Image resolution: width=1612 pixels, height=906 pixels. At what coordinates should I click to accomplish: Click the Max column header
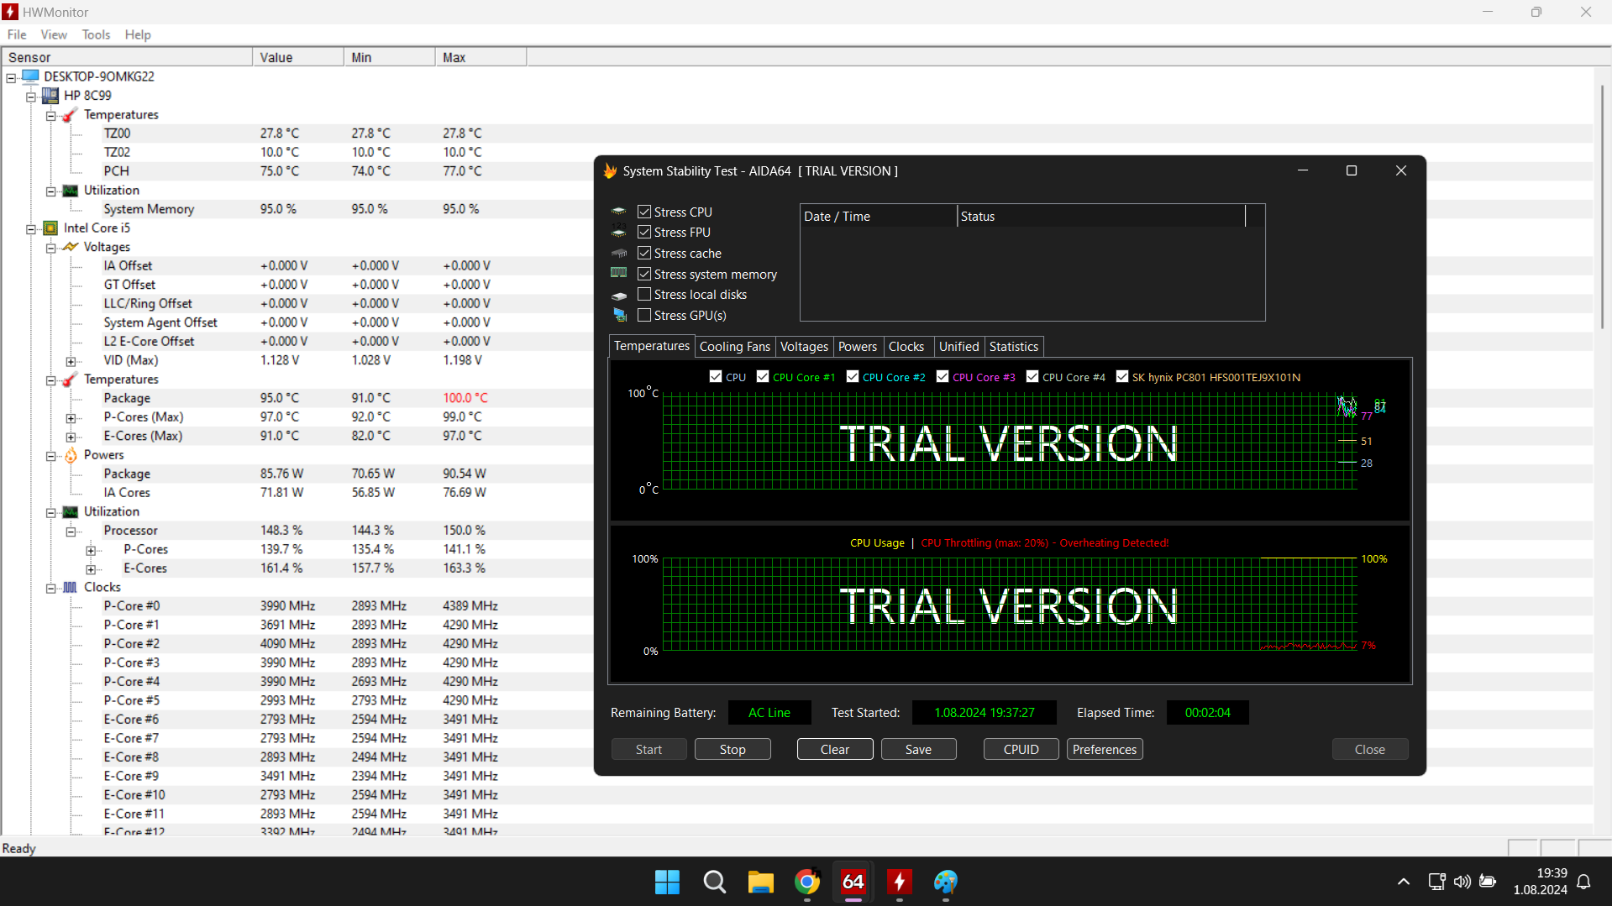click(480, 57)
